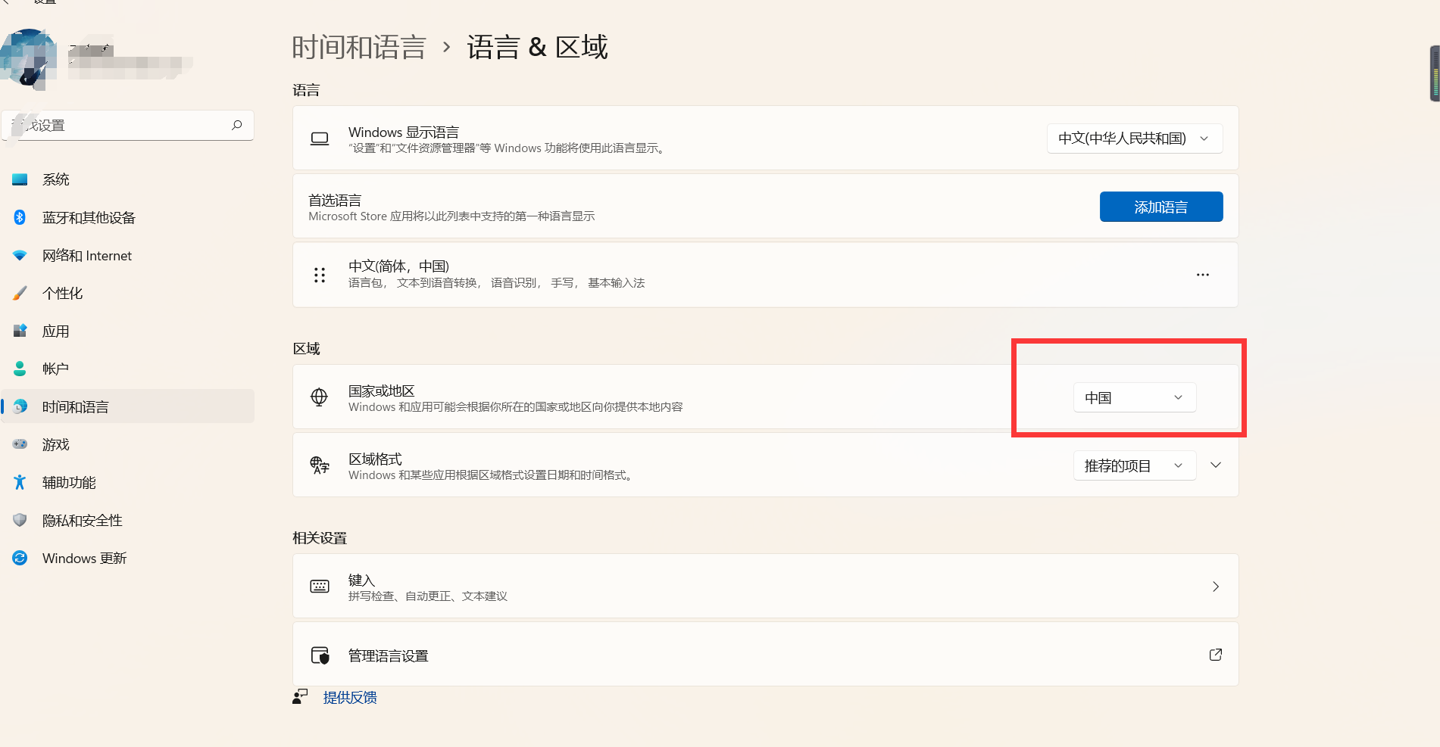Click the regional format icon beside 区域格式
The image size is (1440, 747).
(320, 465)
